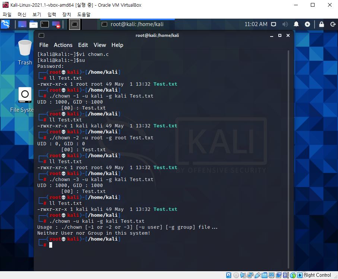
Task: Click the 11:02 AM clock
Action: coord(256,24)
